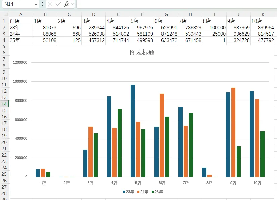Select chart title 图表标题
This screenshot has height=200, width=277.
[x=142, y=52]
